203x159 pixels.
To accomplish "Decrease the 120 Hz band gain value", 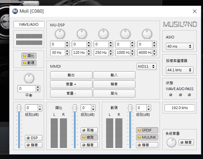I will (89, 46).
